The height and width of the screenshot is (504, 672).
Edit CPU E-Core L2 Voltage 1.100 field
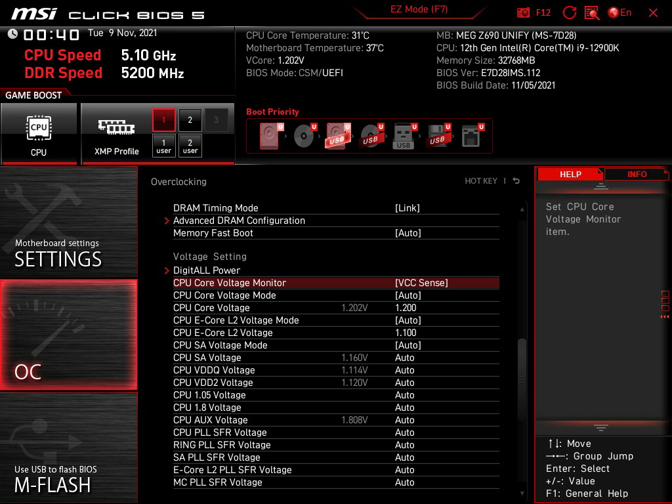406,333
